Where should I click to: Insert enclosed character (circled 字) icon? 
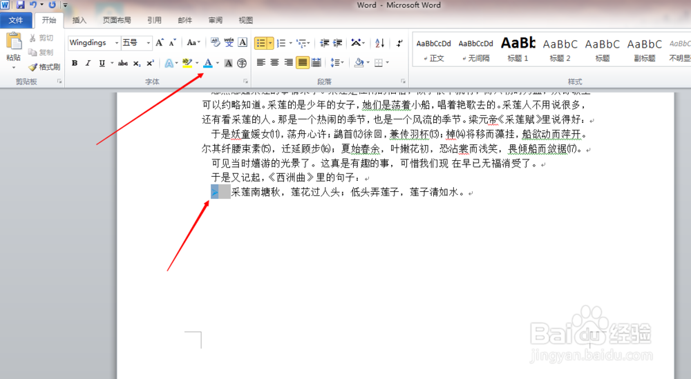pyautogui.click(x=242, y=63)
